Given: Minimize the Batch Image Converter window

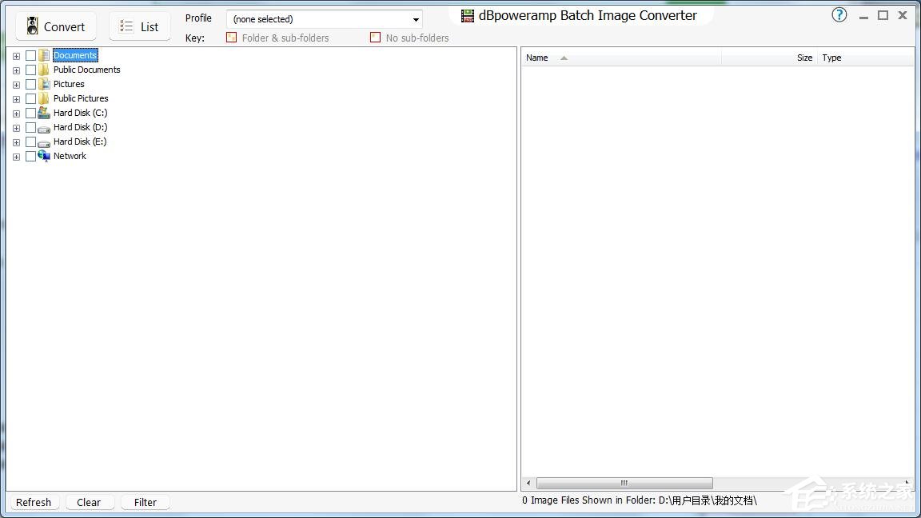Looking at the screenshot, I should point(863,16).
